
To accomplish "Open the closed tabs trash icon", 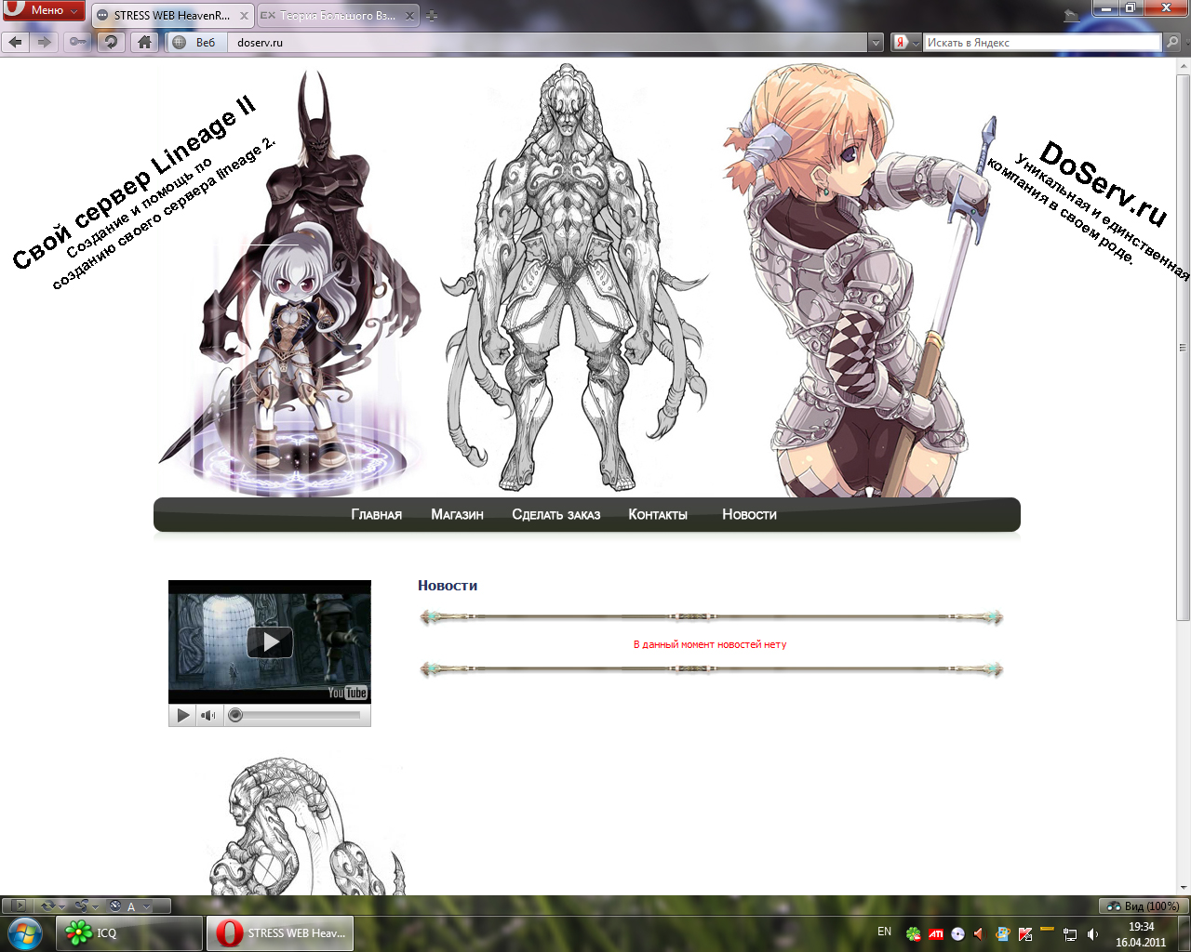I will (1072, 16).
